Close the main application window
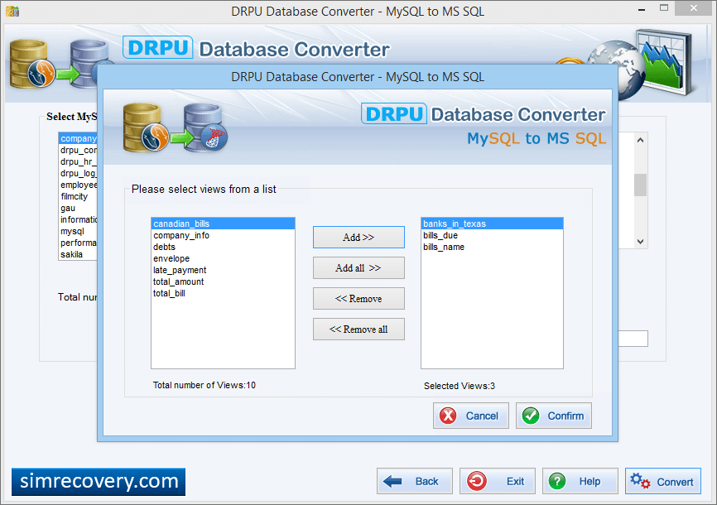Screen dimensions: 717x505 point(694,7)
